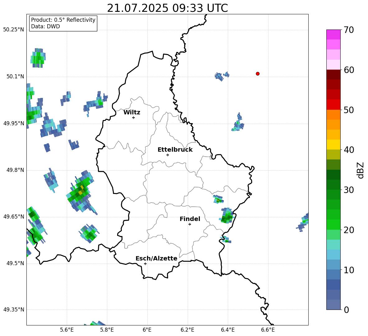Click the colorbar tick label '0'
Image resolution: width=368 pixels, height=336 pixels.
point(346,310)
